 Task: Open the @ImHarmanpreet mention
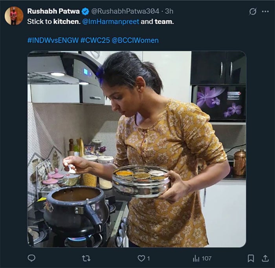(110, 21)
